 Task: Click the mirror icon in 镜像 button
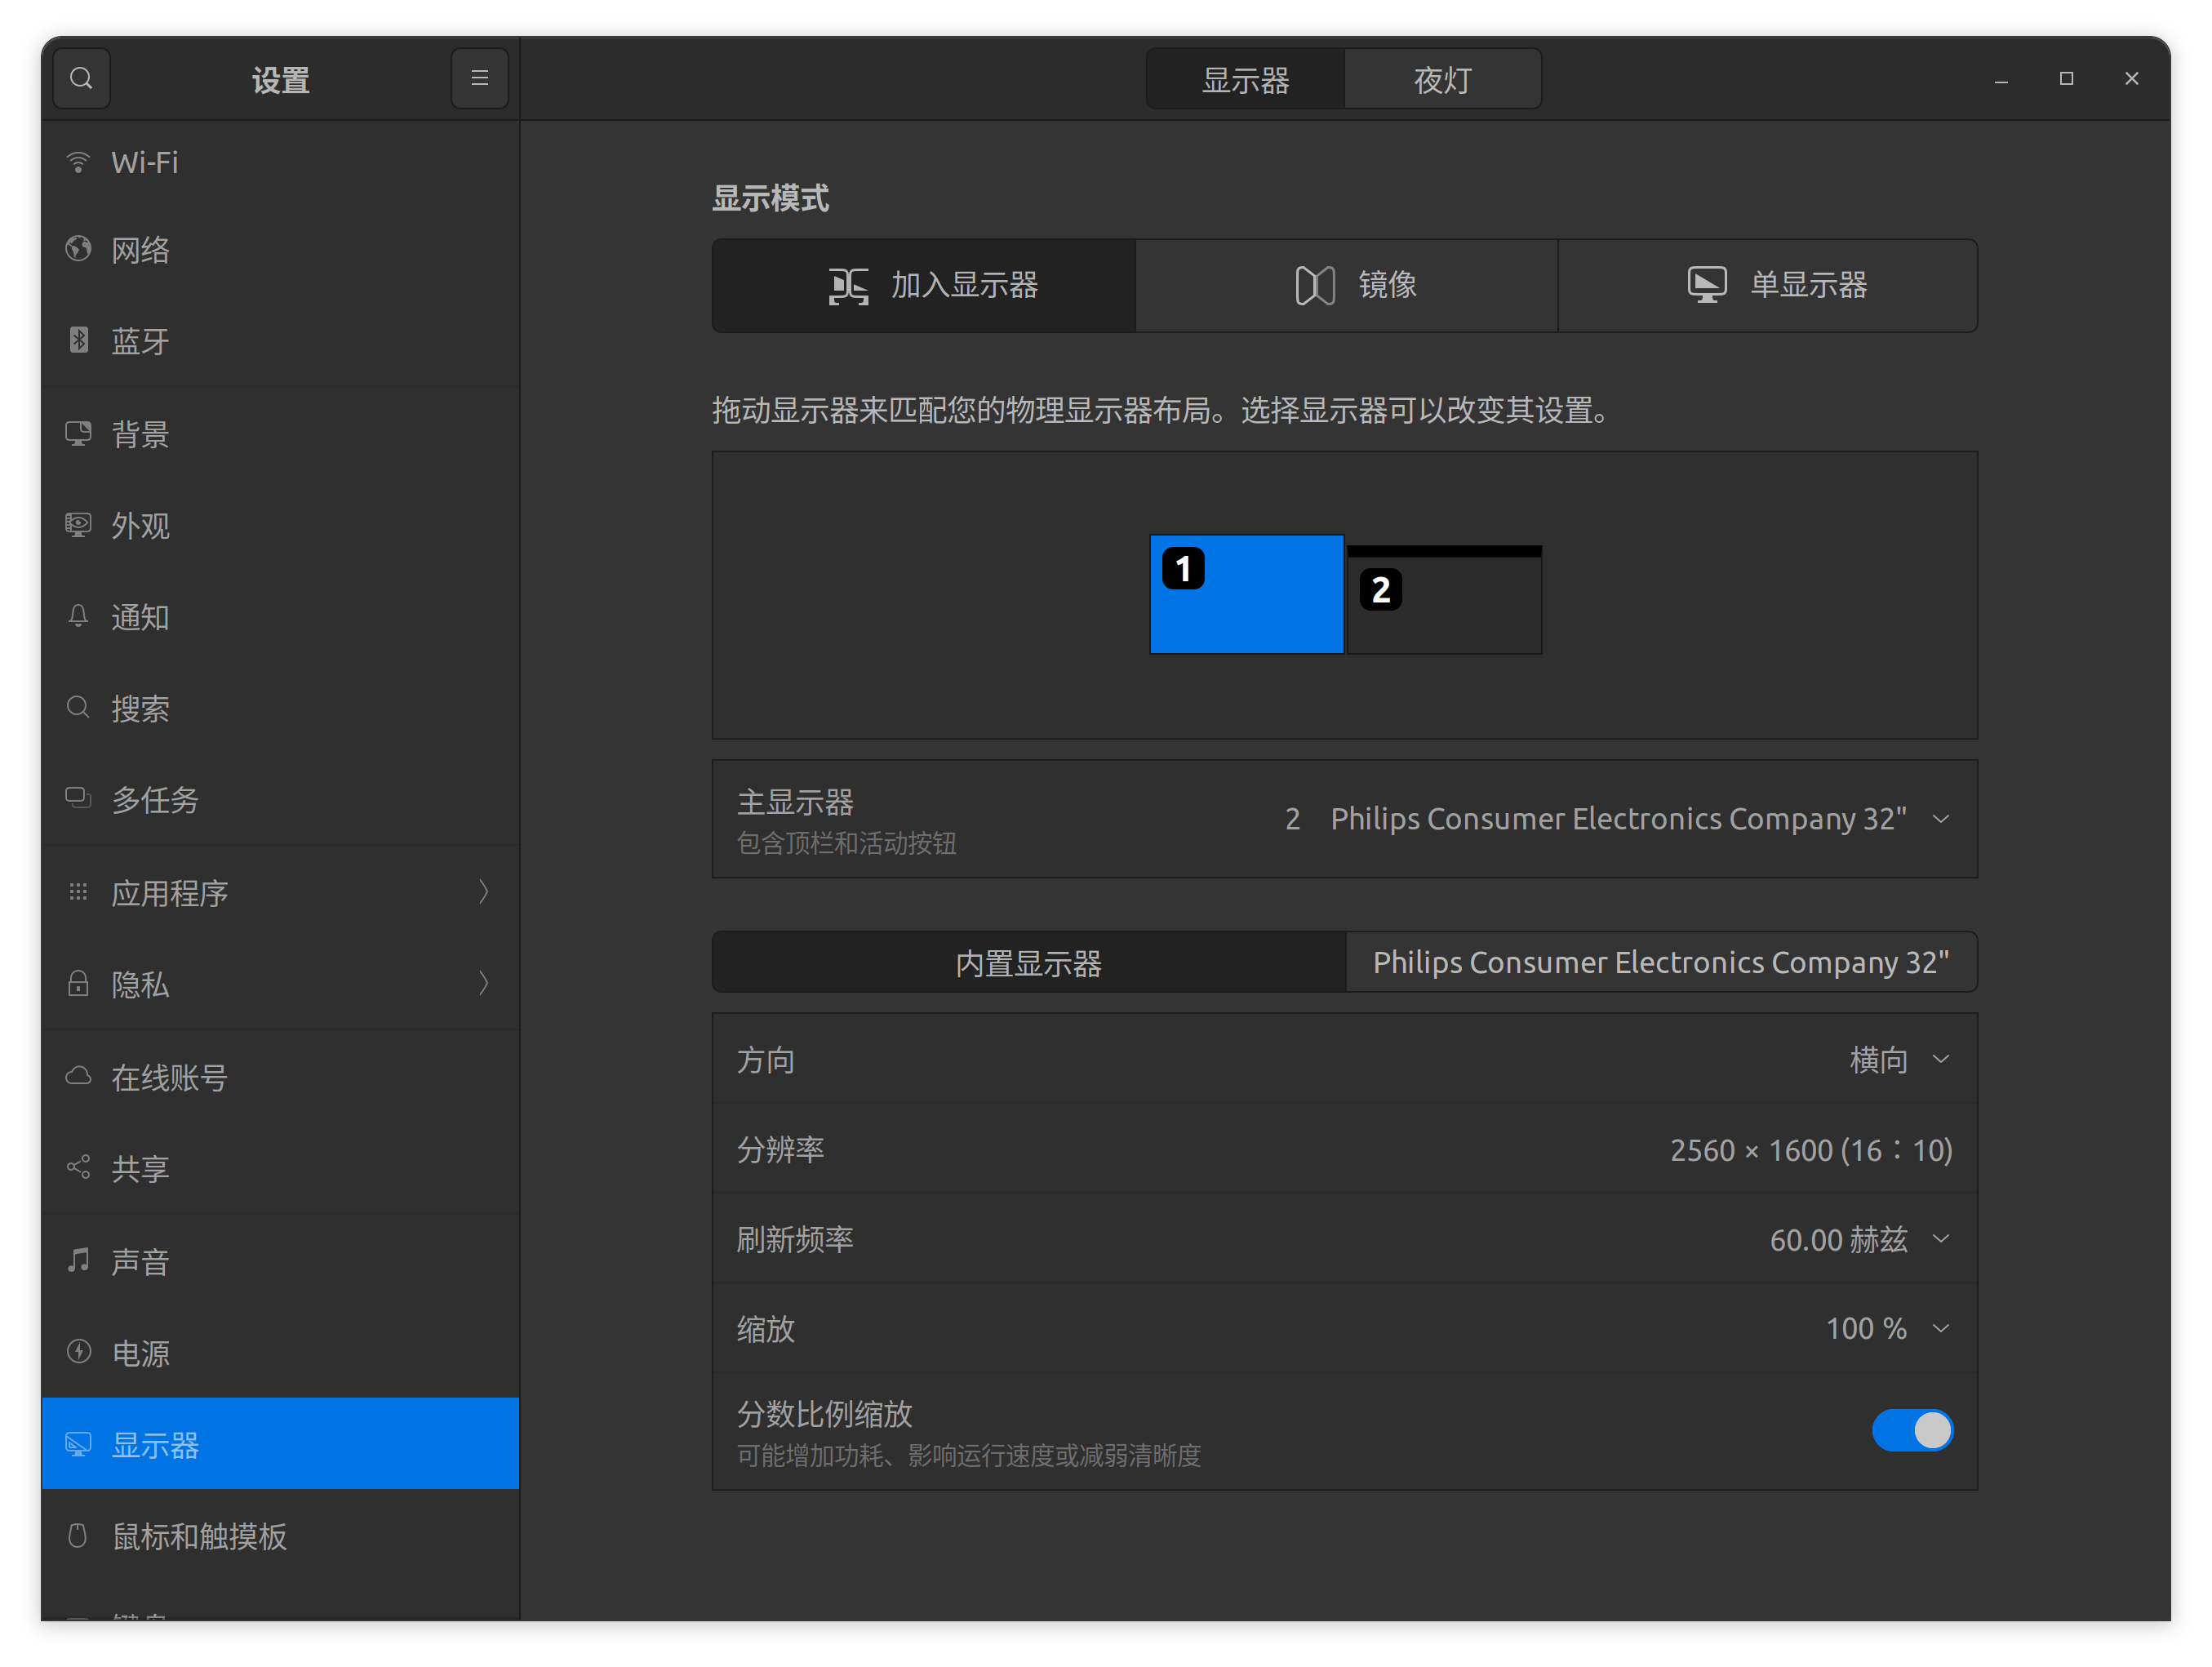tap(1315, 286)
